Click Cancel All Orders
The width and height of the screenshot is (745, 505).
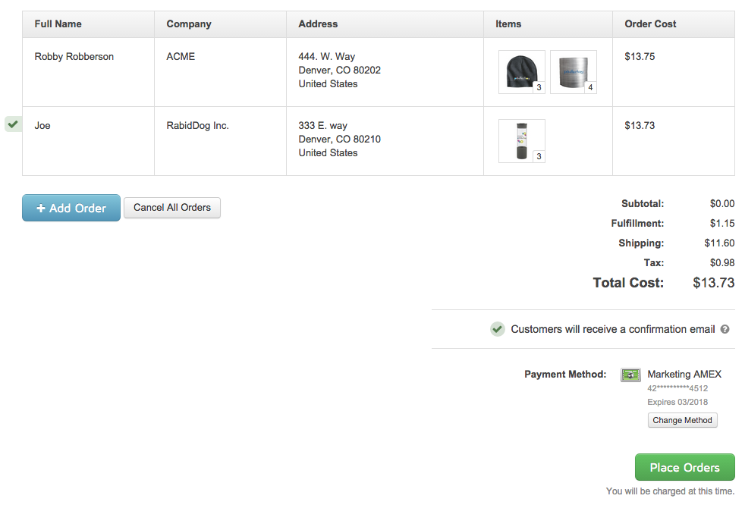[x=172, y=208]
